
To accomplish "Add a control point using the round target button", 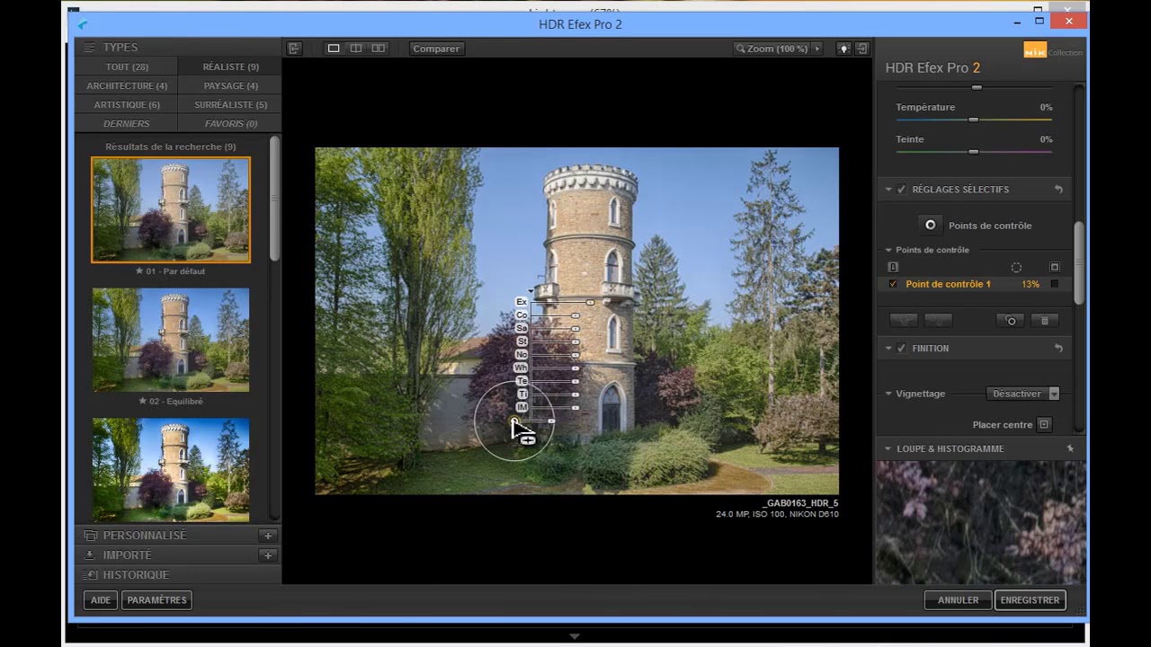I will [x=931, y=225].
